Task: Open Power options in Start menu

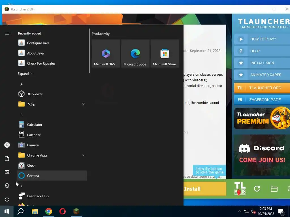Action: point(7,199)
